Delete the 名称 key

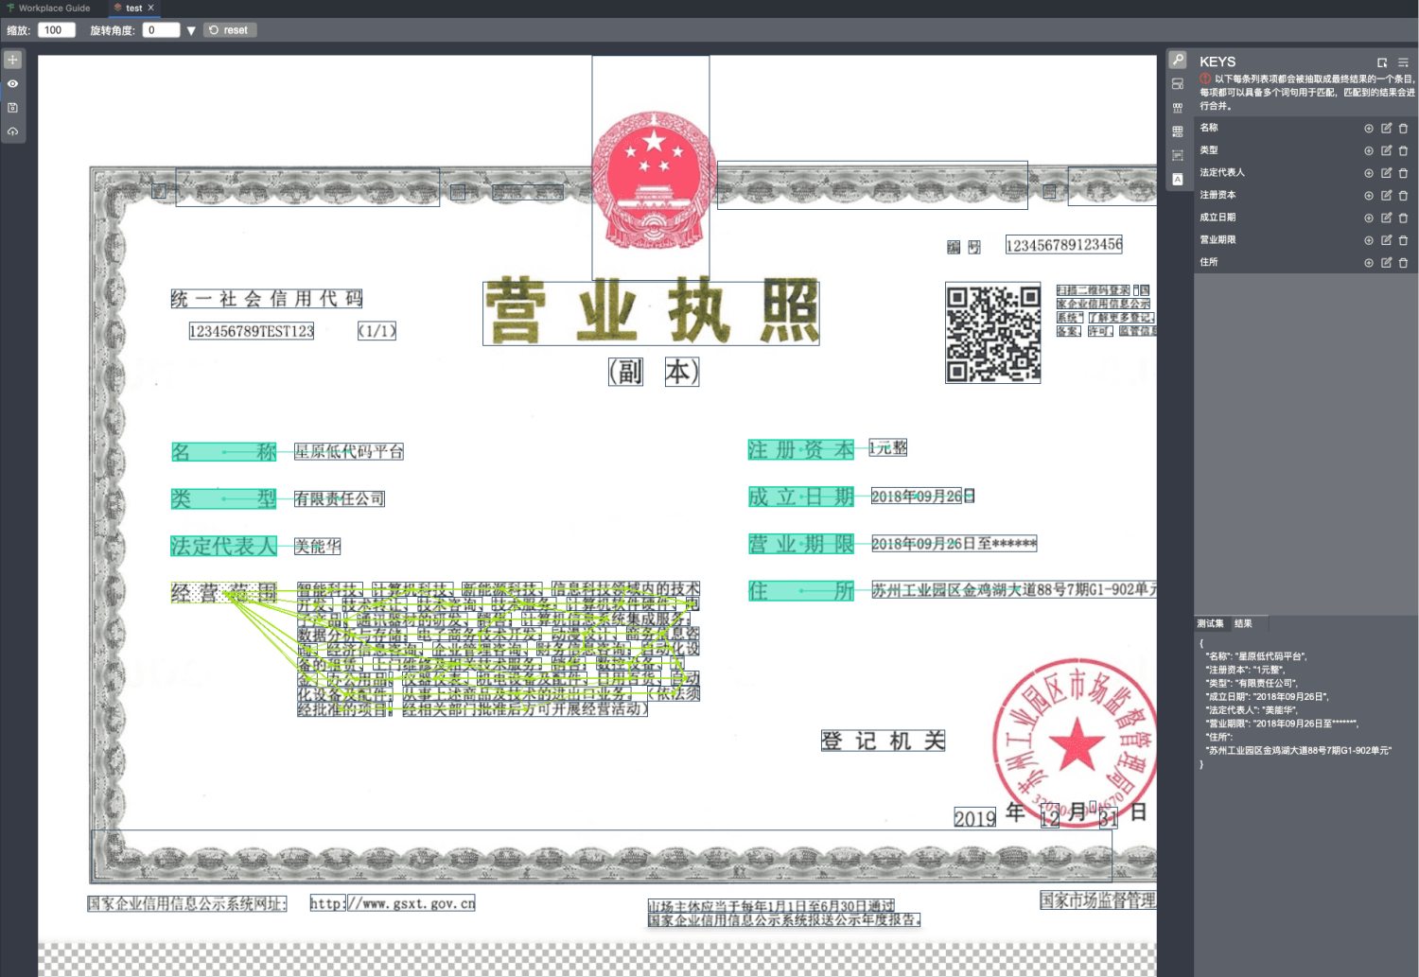(x=1403, y=128)
